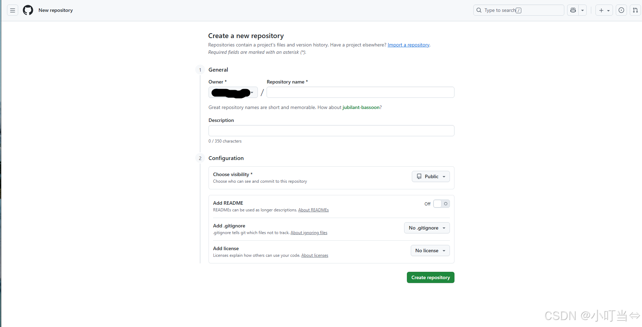Image resolution: width=642 pixels, height=327 pixels.
Task: Open the pull requests icon in header
Action: (x=635, y=10)
